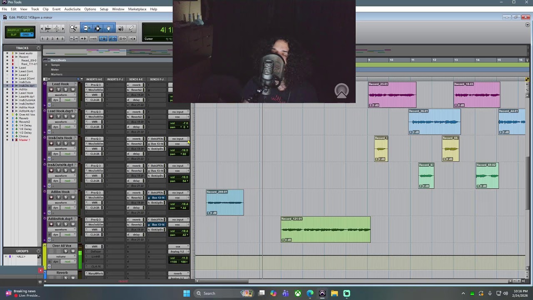
Task: Open File Explorer from taskbar
Action: (334, 293)
